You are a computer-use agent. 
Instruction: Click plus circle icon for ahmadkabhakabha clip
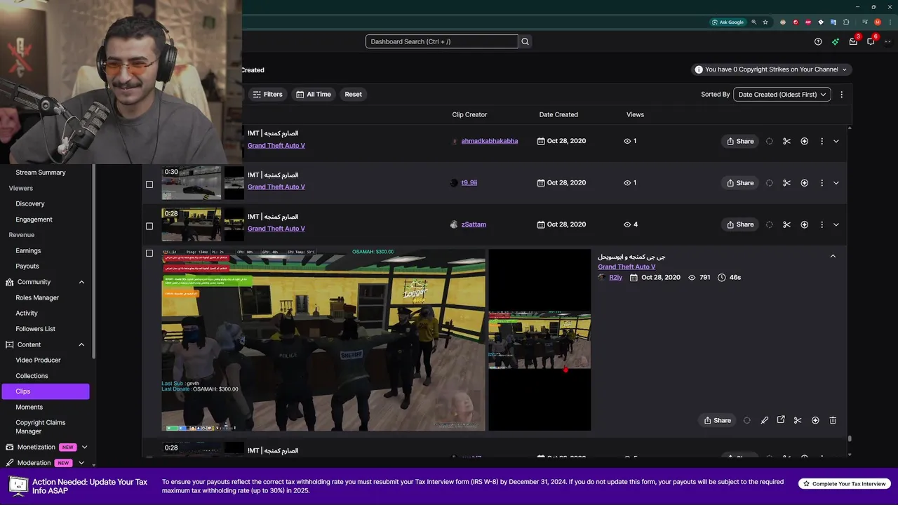tap(805, 141)
